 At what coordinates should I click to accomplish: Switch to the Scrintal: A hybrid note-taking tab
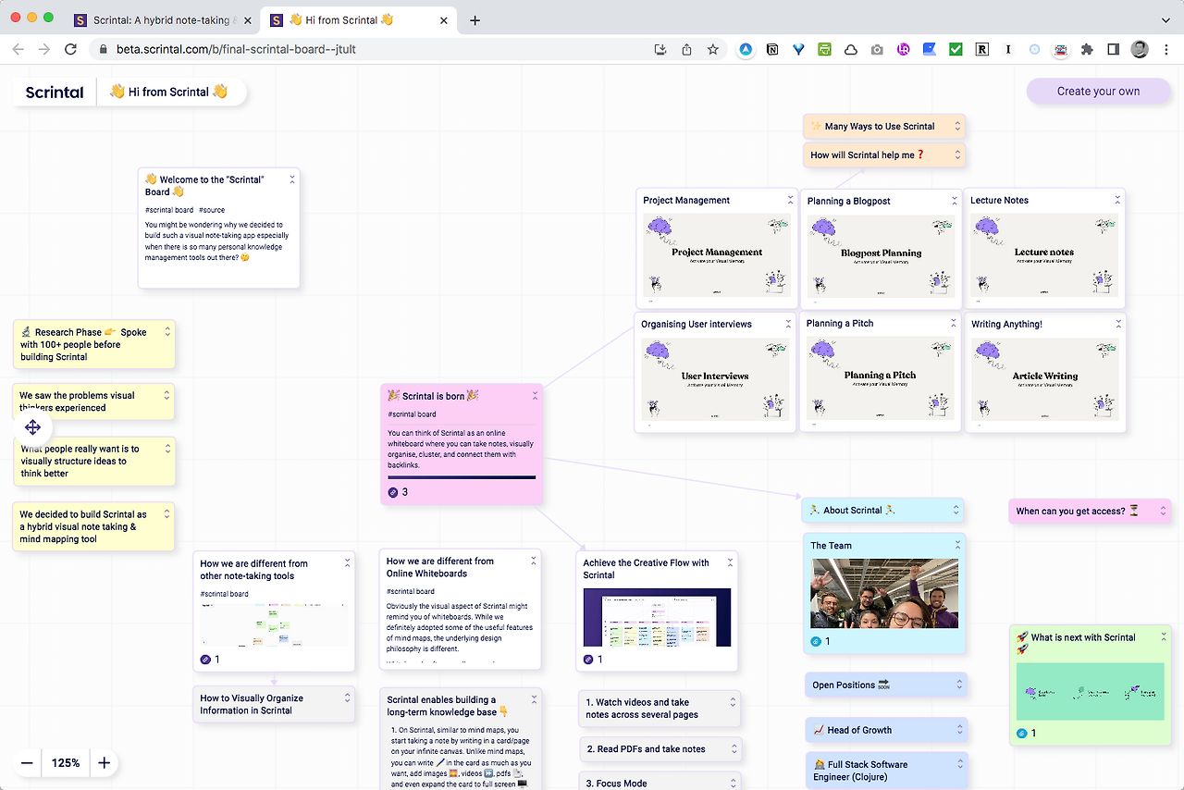(163, 20)
